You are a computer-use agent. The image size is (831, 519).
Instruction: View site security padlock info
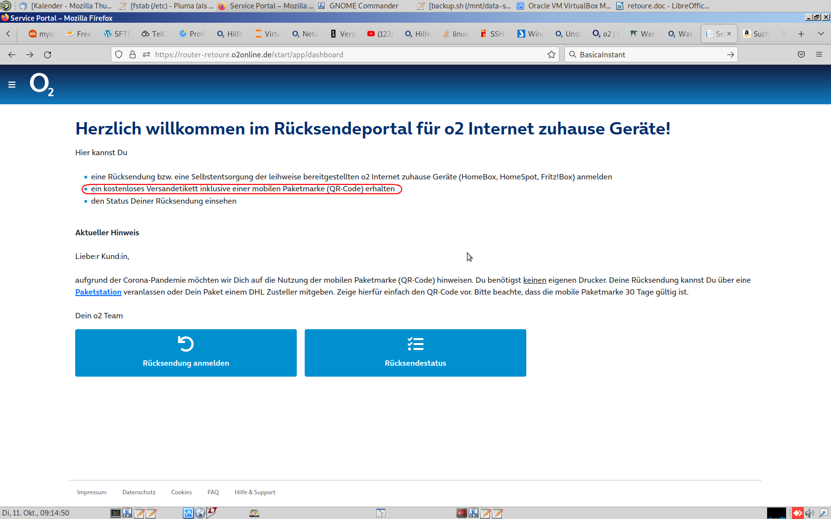coord(133,55)
